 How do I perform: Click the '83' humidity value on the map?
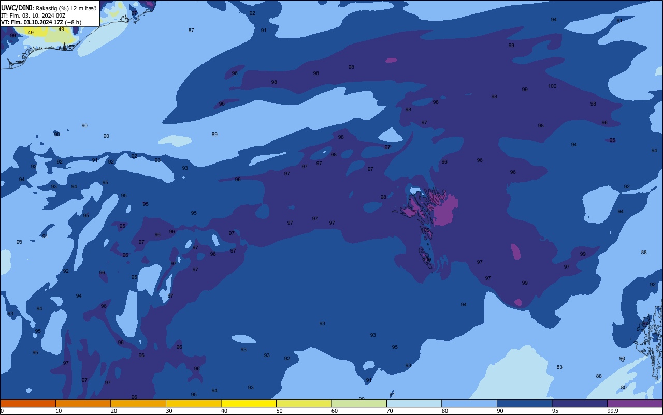click(559, 367)
